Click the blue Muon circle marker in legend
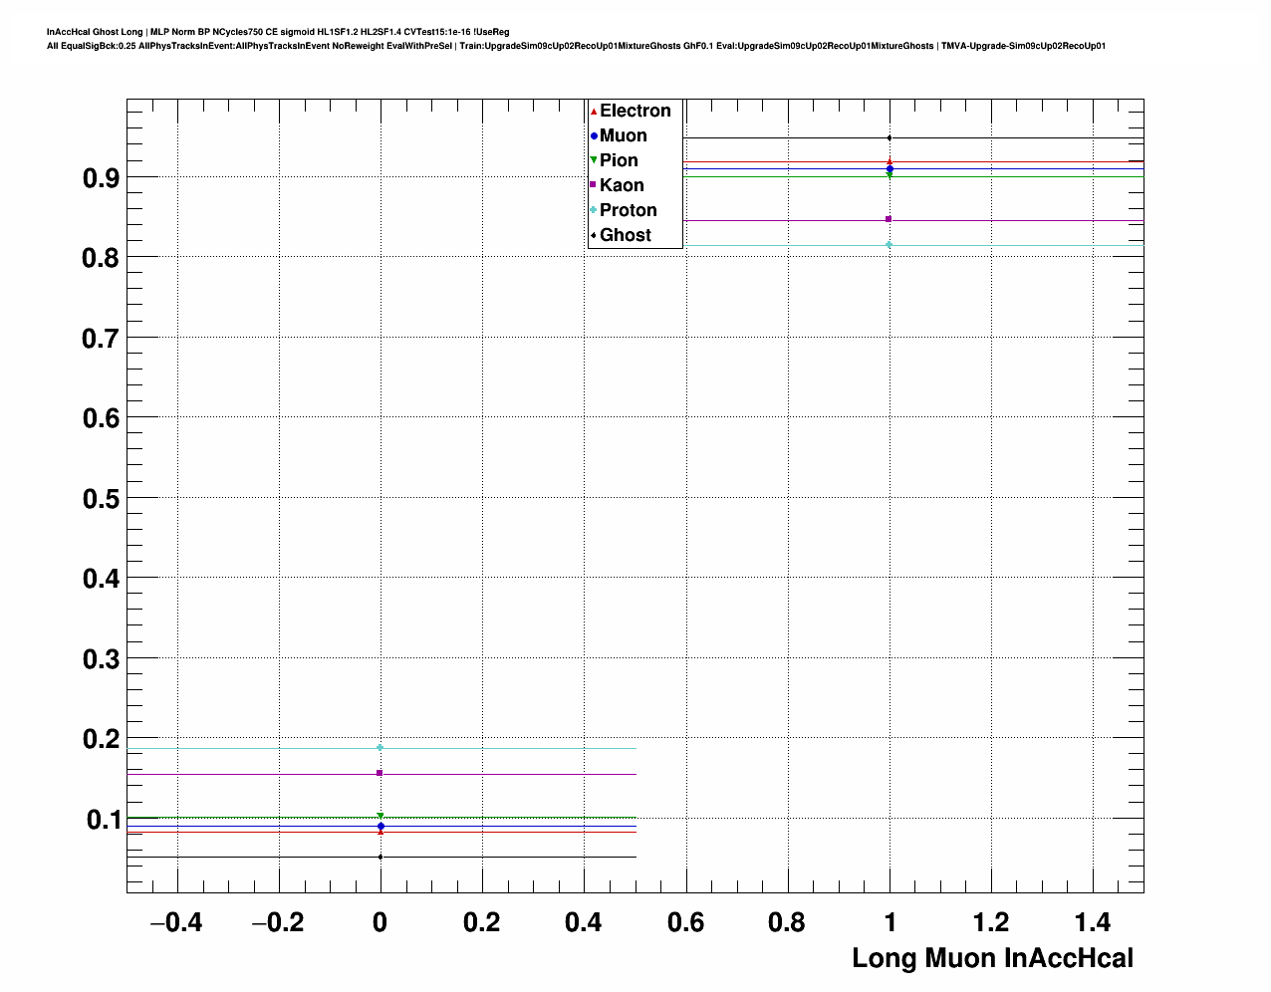 pyautogui.click(x=594, y=136)
